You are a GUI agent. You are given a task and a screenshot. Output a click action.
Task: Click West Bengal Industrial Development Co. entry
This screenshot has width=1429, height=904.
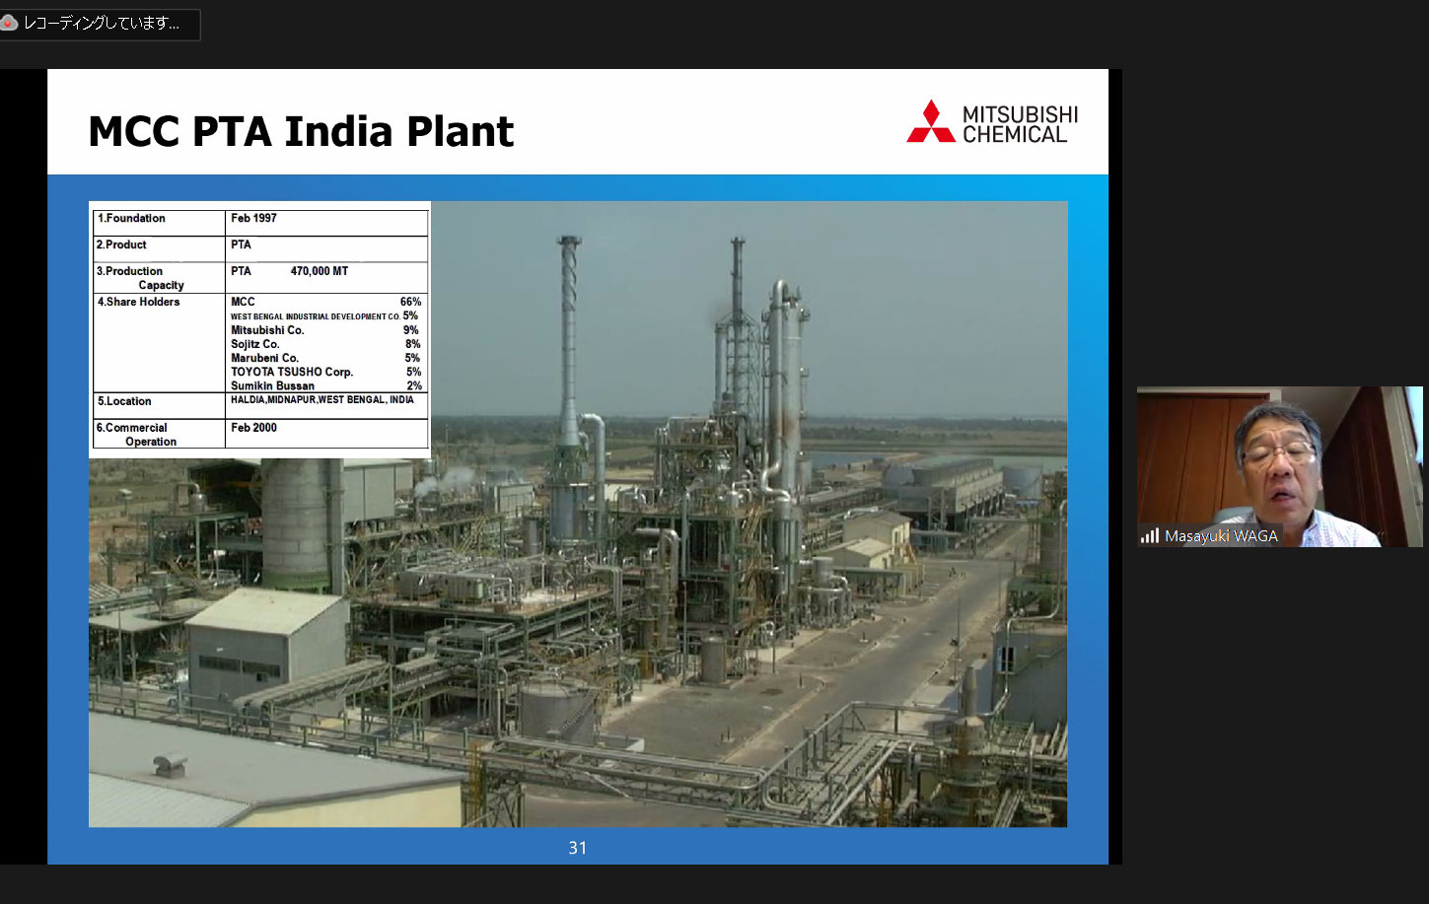tap(324, 316)
